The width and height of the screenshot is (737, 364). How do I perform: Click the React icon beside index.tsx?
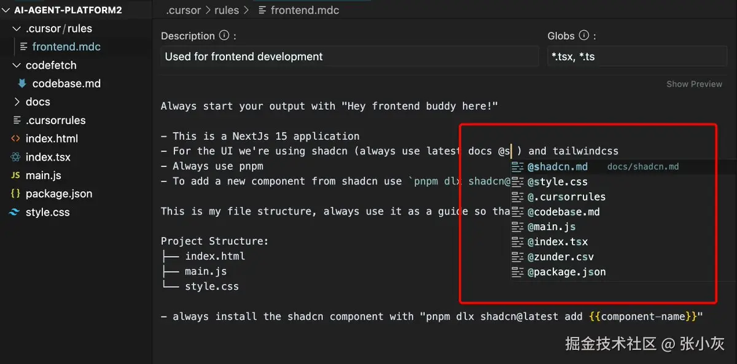(x=15, y=157)
